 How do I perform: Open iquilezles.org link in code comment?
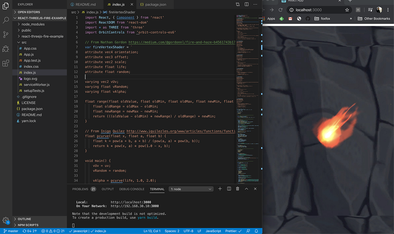(181, 131)
